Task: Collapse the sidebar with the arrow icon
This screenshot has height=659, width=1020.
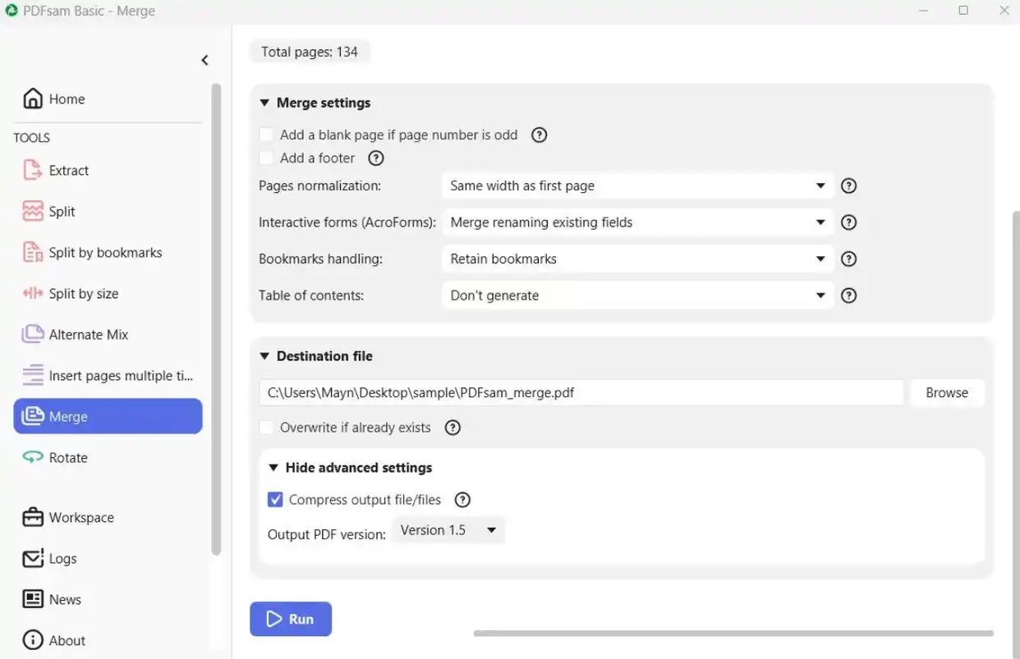Action: pyautogui.click(x=204, y=60)
